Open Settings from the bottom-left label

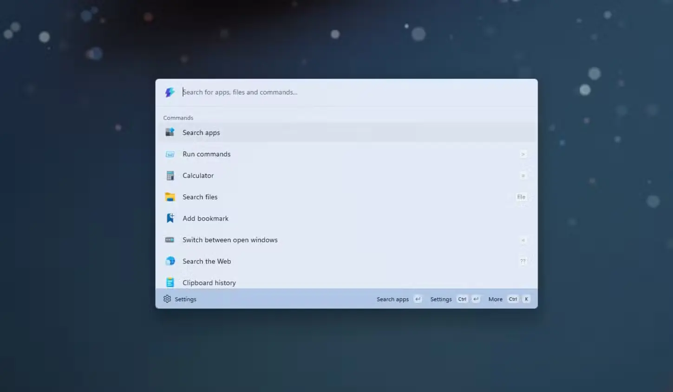(185, 299)
